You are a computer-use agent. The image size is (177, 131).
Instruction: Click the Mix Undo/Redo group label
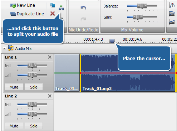point(84,30)
